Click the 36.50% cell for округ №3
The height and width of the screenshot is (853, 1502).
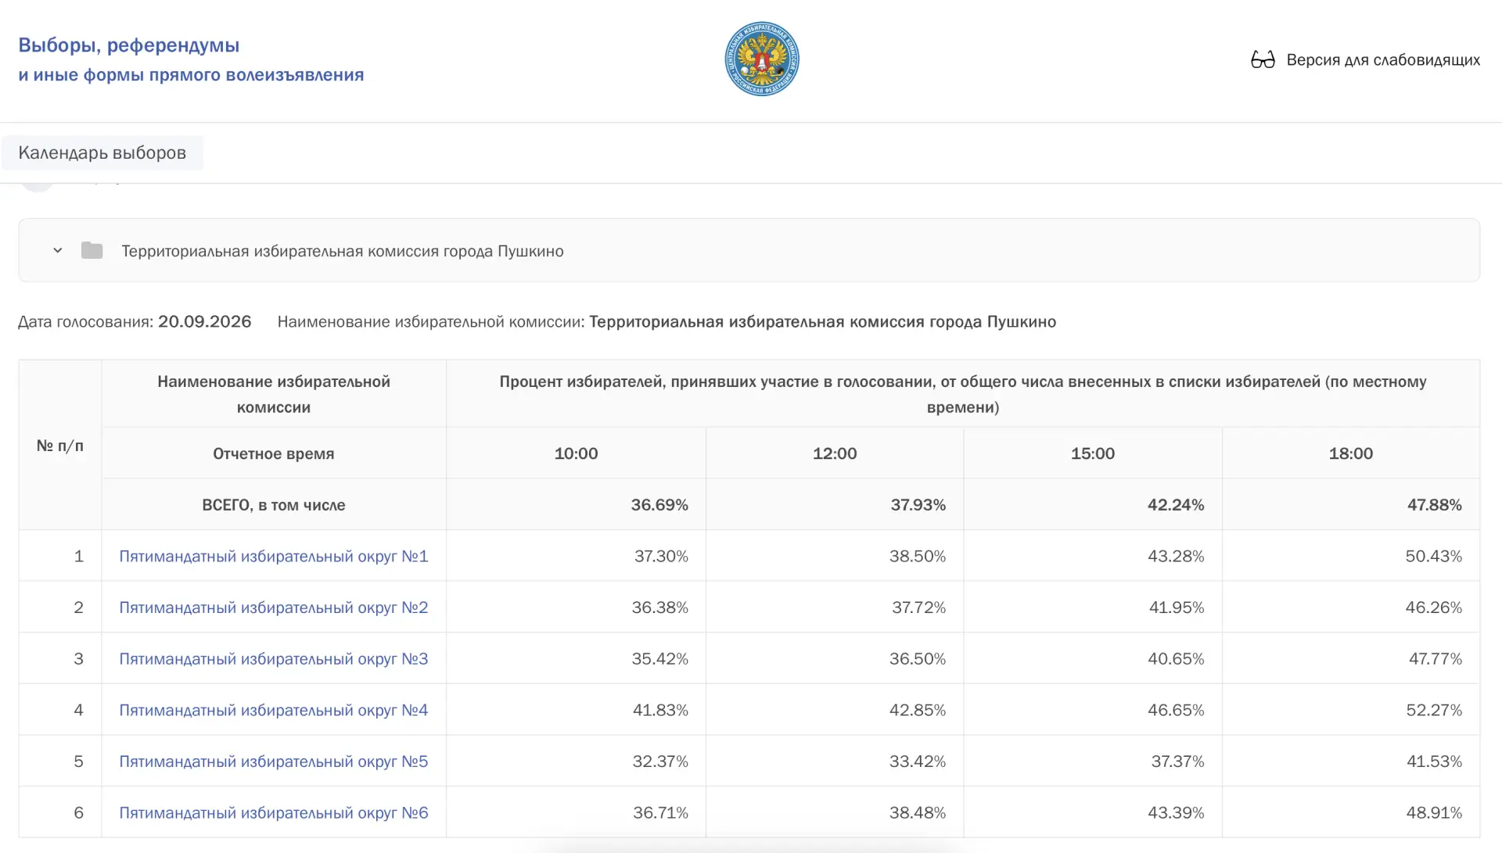(835, 658)
